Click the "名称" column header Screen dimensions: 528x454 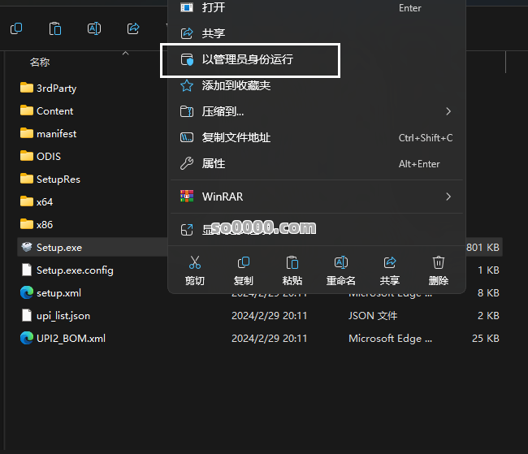click(40, 63)
